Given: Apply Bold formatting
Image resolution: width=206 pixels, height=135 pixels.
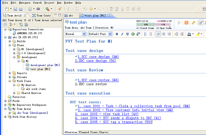Looking at the screenshot, I should coord(117,34).
